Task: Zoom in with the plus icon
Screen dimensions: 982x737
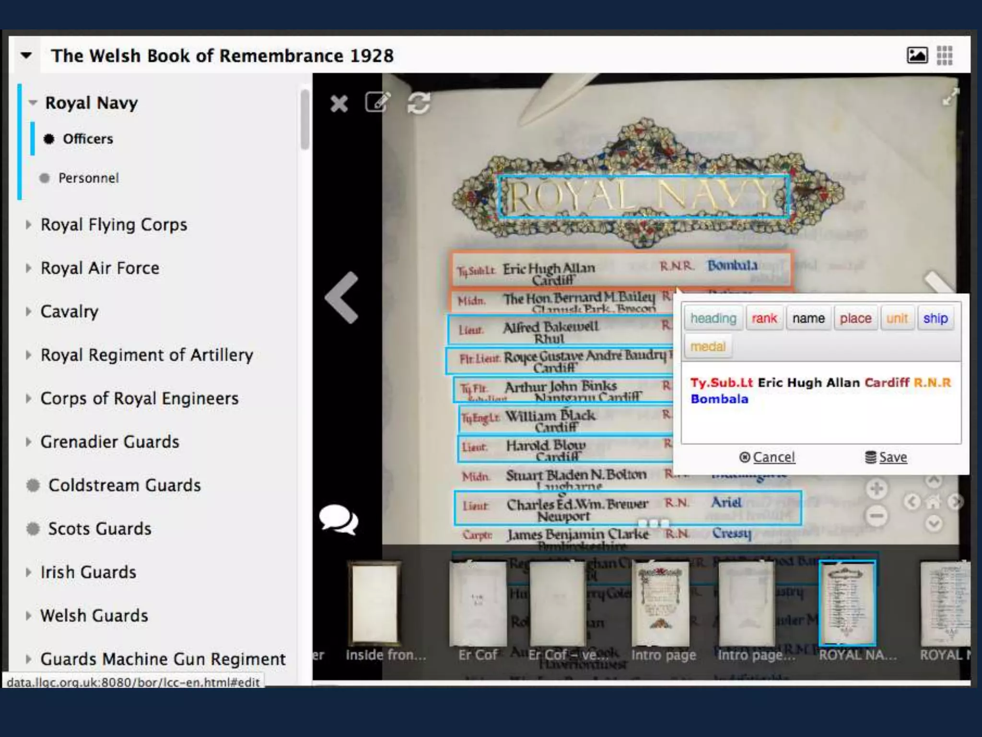Action: pos(877,489)
